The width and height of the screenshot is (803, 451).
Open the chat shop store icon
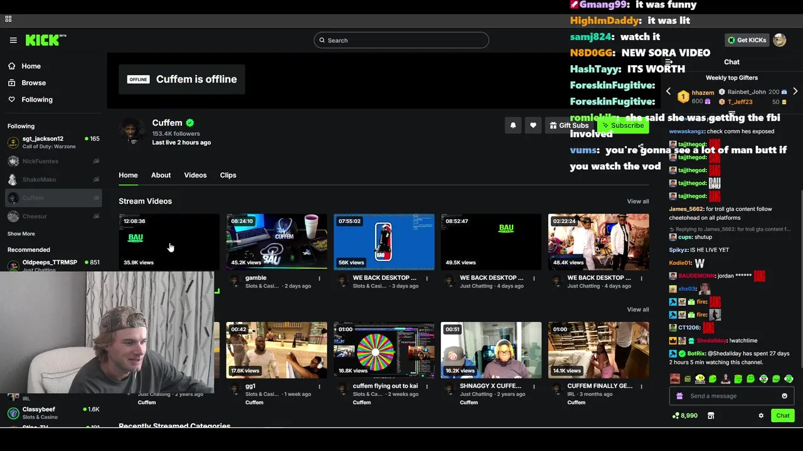pos(711,415)
